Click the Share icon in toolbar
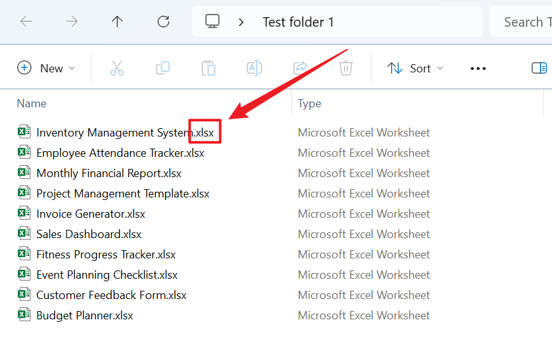 point(300,68)
